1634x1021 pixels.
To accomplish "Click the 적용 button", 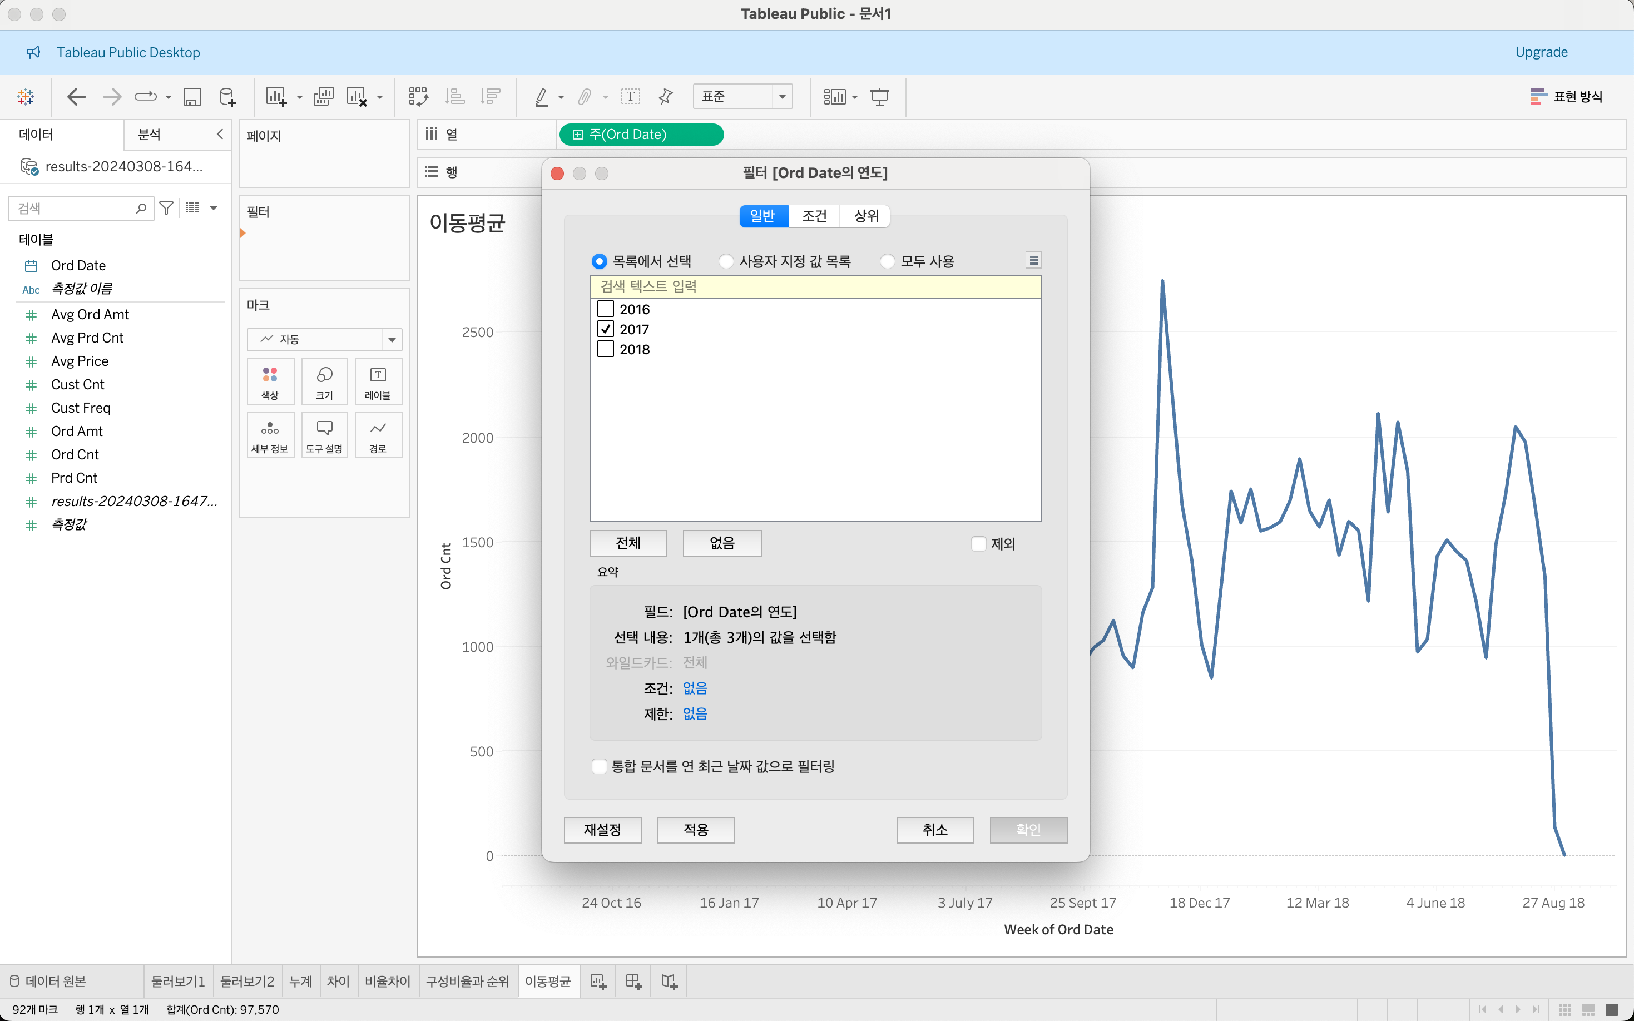I will click(x=695, y=830).
